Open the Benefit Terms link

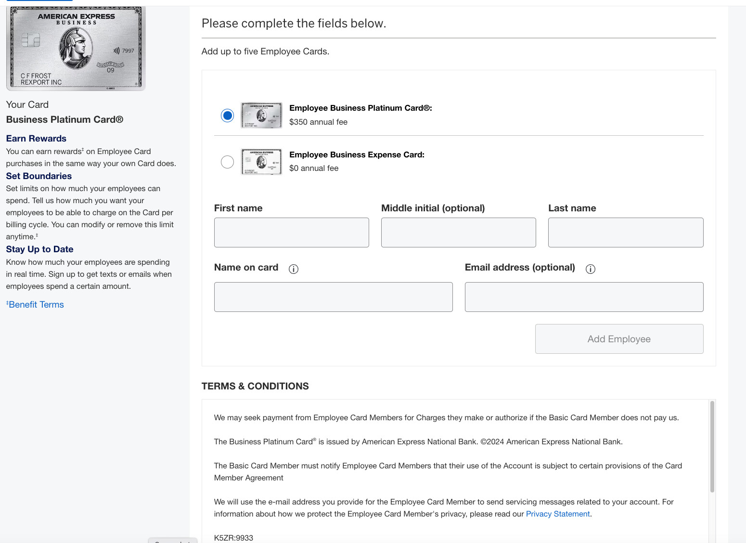pyautogui.click(x=35, y=305)
